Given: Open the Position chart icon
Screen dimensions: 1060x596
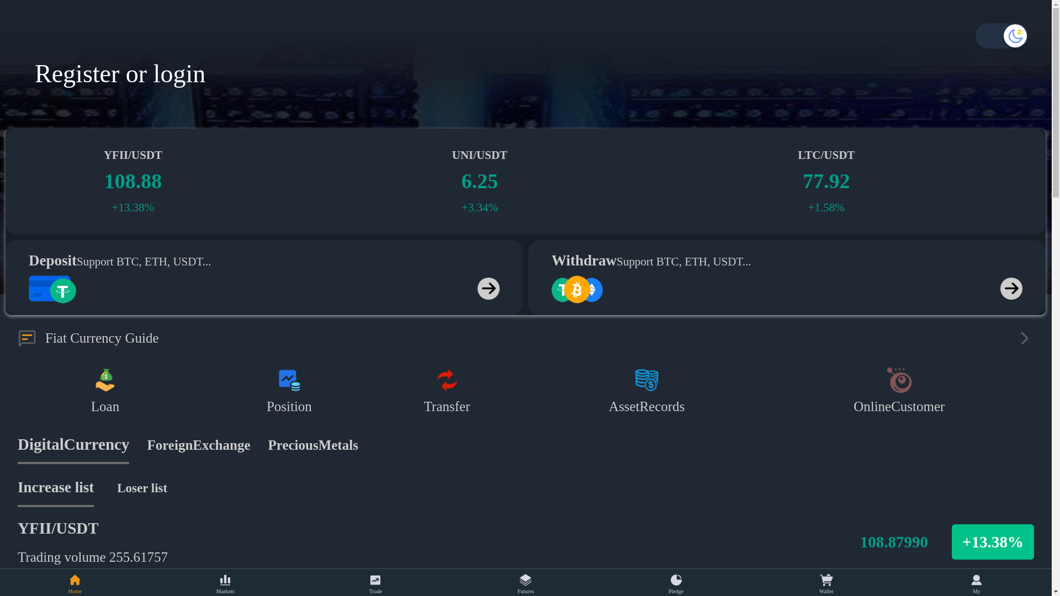Looking at the screenshot, I should 289,380.
